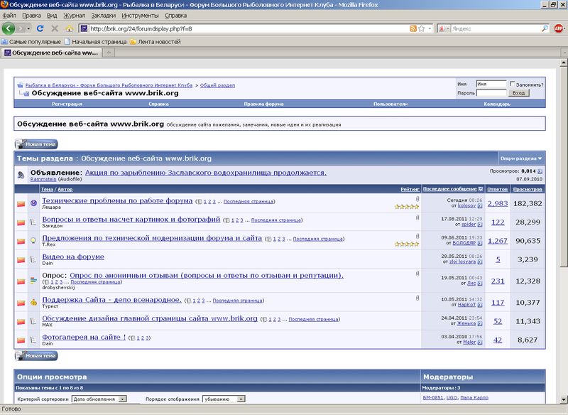The width and height of the screenshot is (568, 415).
Task: Open the Критерий сортировки dropdown
Action: [x=123, y=399]
